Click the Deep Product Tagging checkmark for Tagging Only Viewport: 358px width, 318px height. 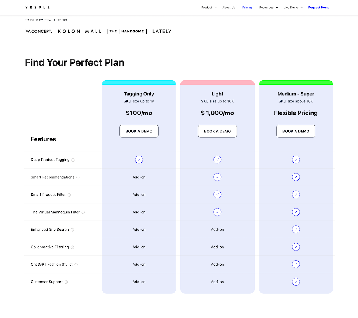139,160
